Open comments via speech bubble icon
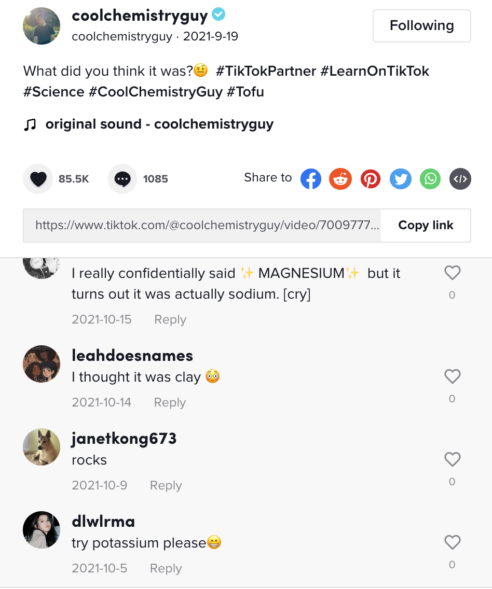Viewport: 492px width, 589px height. coord(122,179)
